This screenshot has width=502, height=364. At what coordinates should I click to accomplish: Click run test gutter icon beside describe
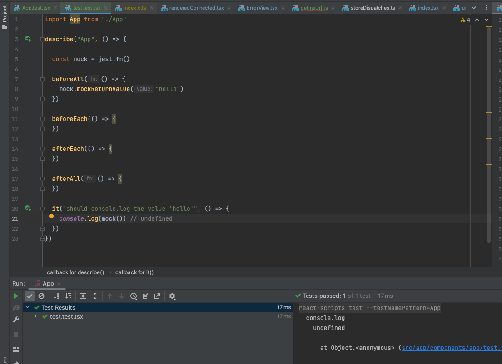point(28,39)
